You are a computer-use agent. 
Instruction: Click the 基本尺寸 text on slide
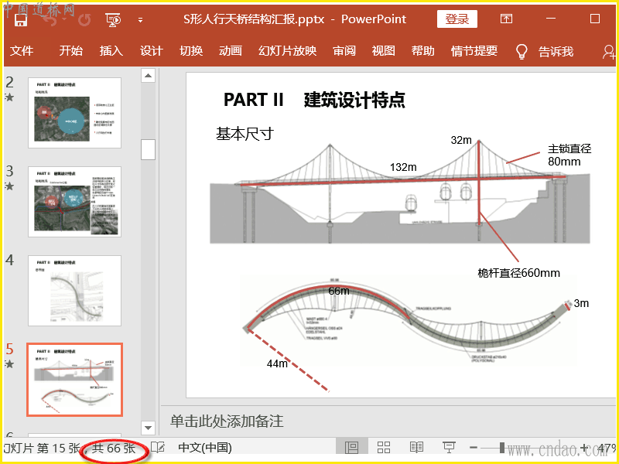pyautogui.click(x=245, y=134)
